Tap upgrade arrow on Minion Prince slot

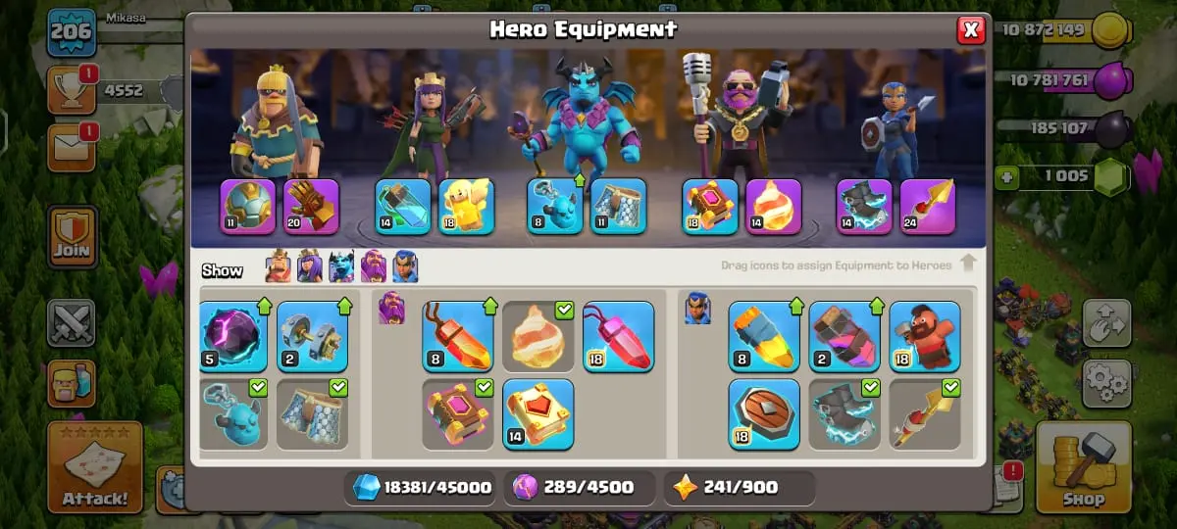click(579, 180)
